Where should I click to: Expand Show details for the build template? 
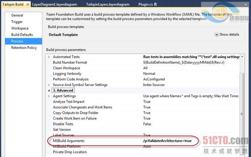[227, 35]
